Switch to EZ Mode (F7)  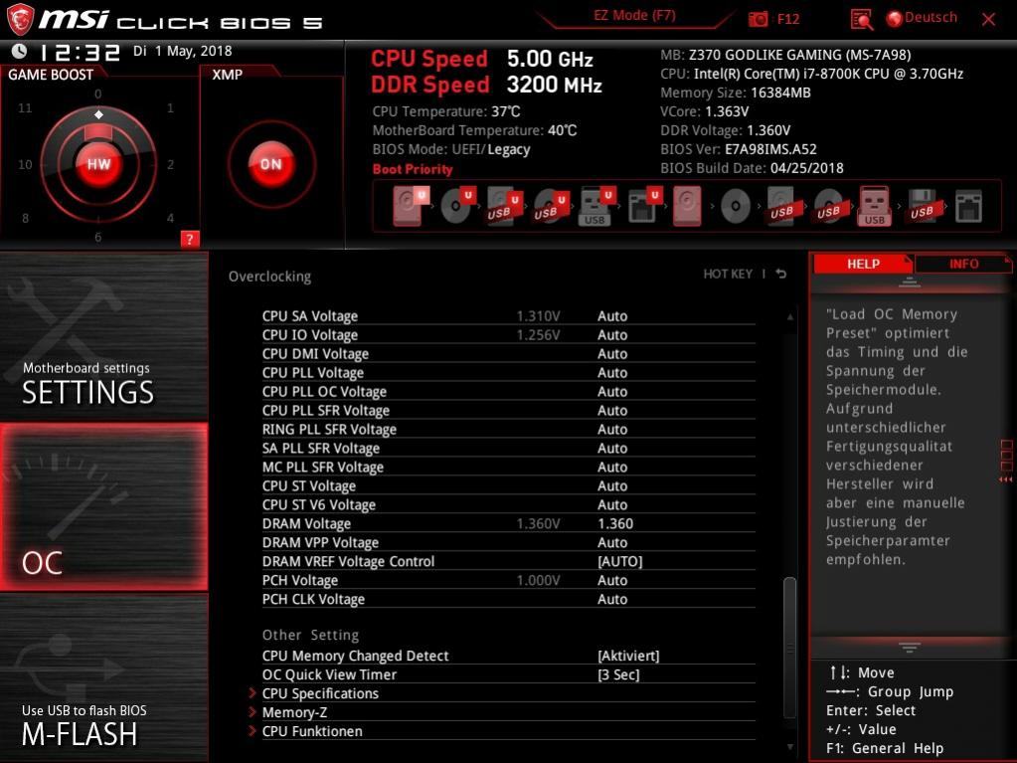(x=635, y=16)
